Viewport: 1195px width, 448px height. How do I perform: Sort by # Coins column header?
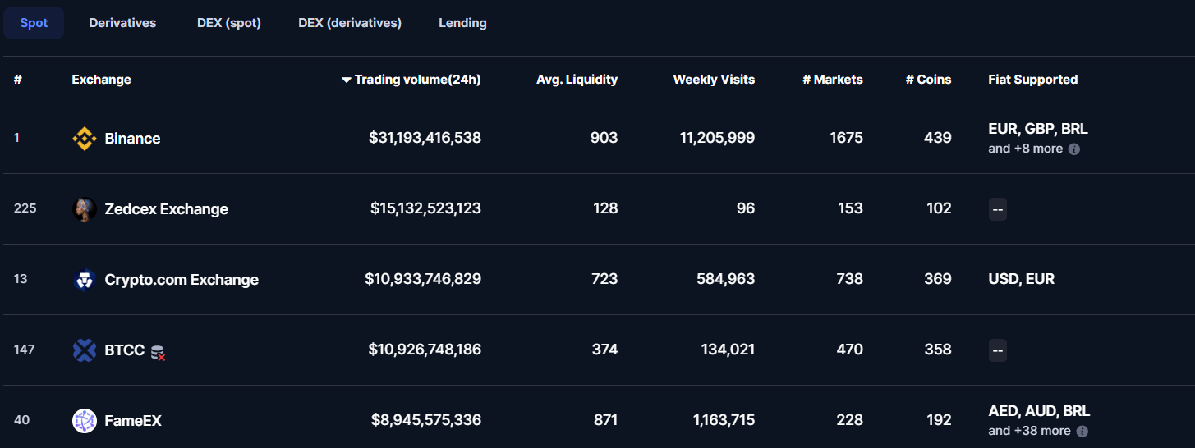[x=928, y=80]
